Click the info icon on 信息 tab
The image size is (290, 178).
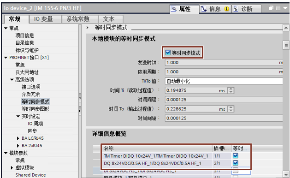point(204,9)
